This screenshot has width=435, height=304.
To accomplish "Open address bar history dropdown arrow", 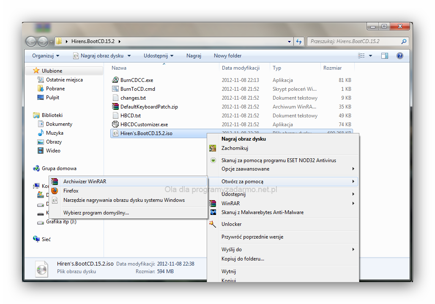I will coord(289,41).
